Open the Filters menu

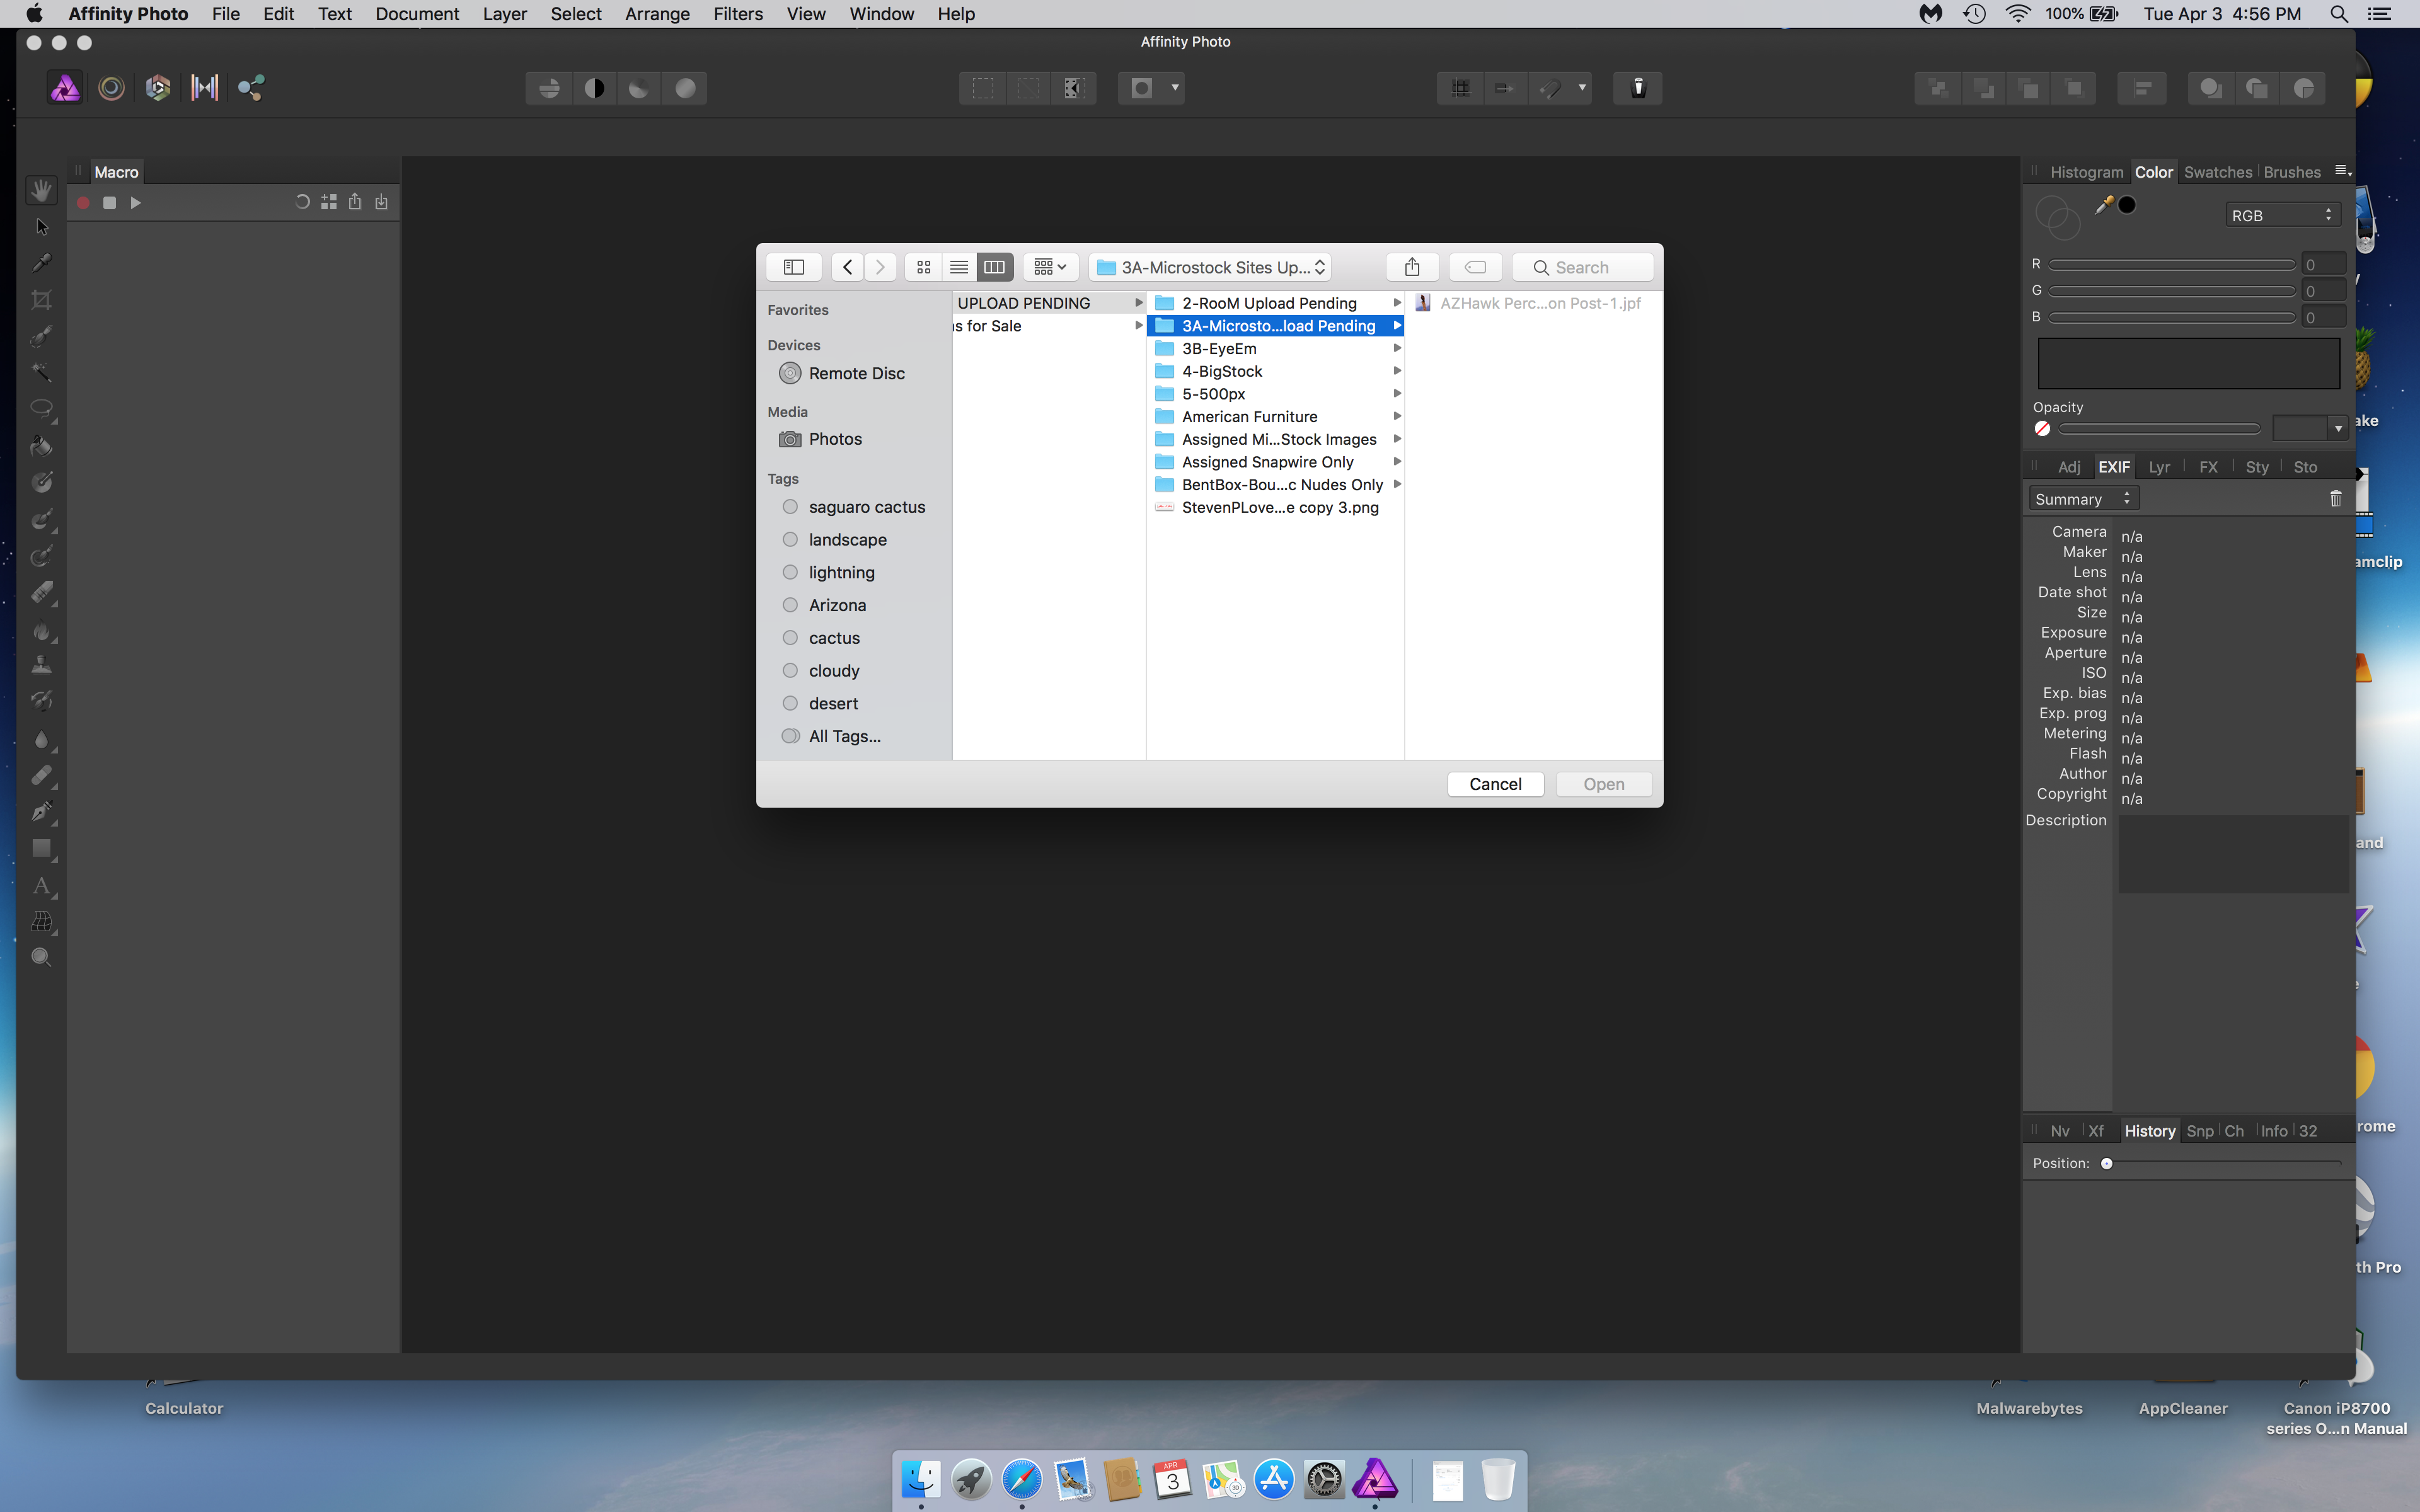pos(738,14)
